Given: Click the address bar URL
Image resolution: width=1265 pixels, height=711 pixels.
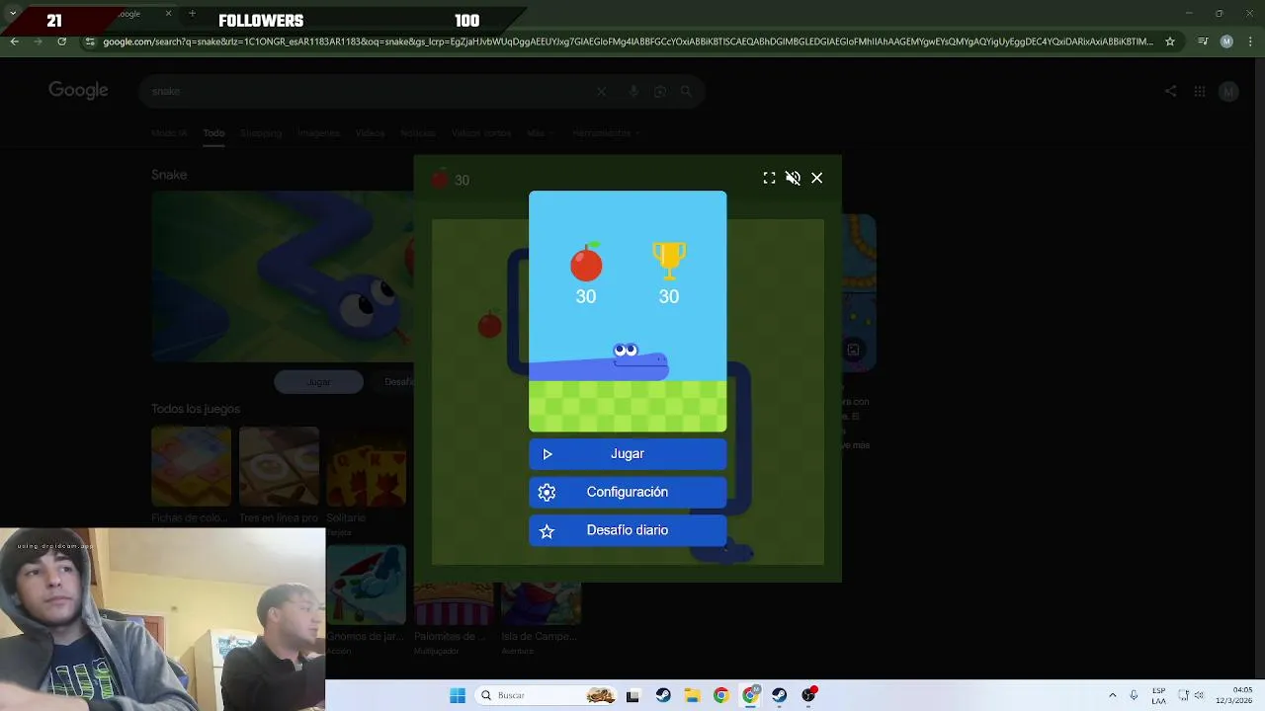Looking at the screenshot, I should [628, 41].
